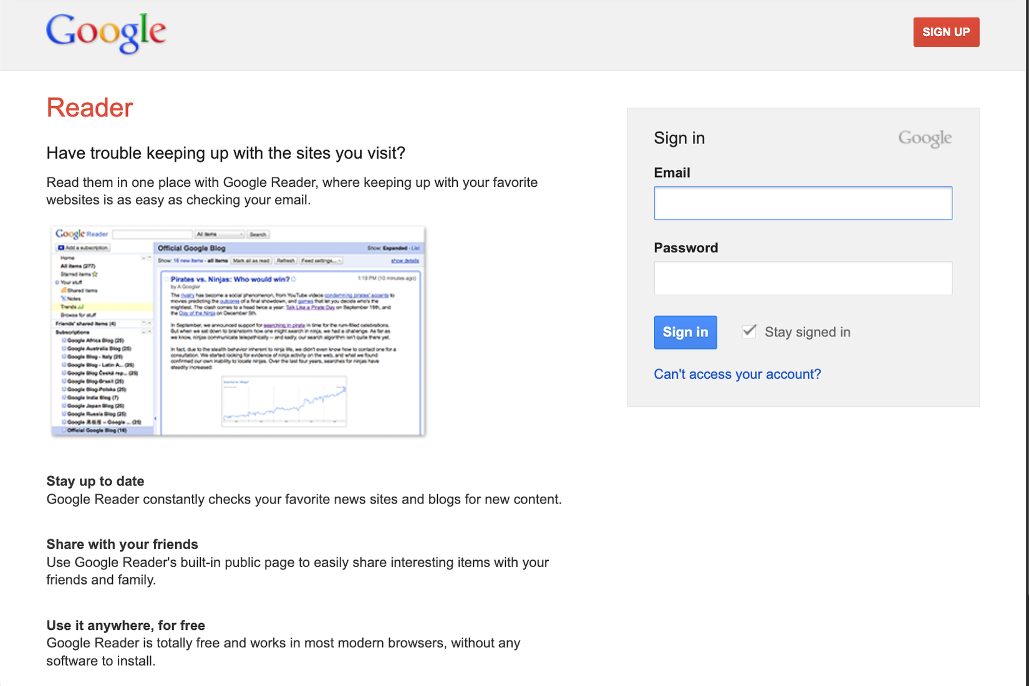Click the feed icon beside Google Japan Blog

[x=64, y=405]
